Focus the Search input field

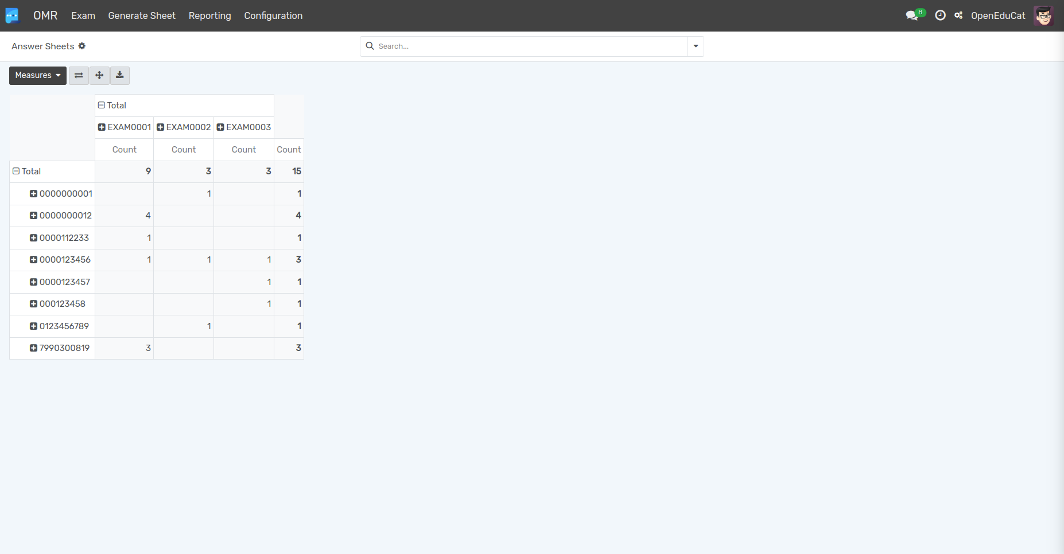pyautogui.click(x=531, y=46)
